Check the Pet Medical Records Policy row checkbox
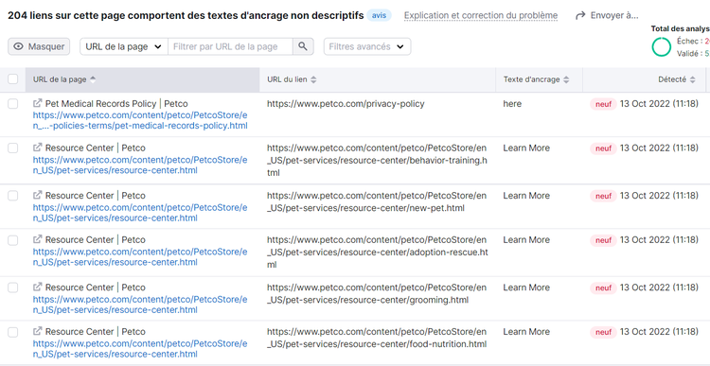This screenshot has height=366, width=710. tap(13, 104)
